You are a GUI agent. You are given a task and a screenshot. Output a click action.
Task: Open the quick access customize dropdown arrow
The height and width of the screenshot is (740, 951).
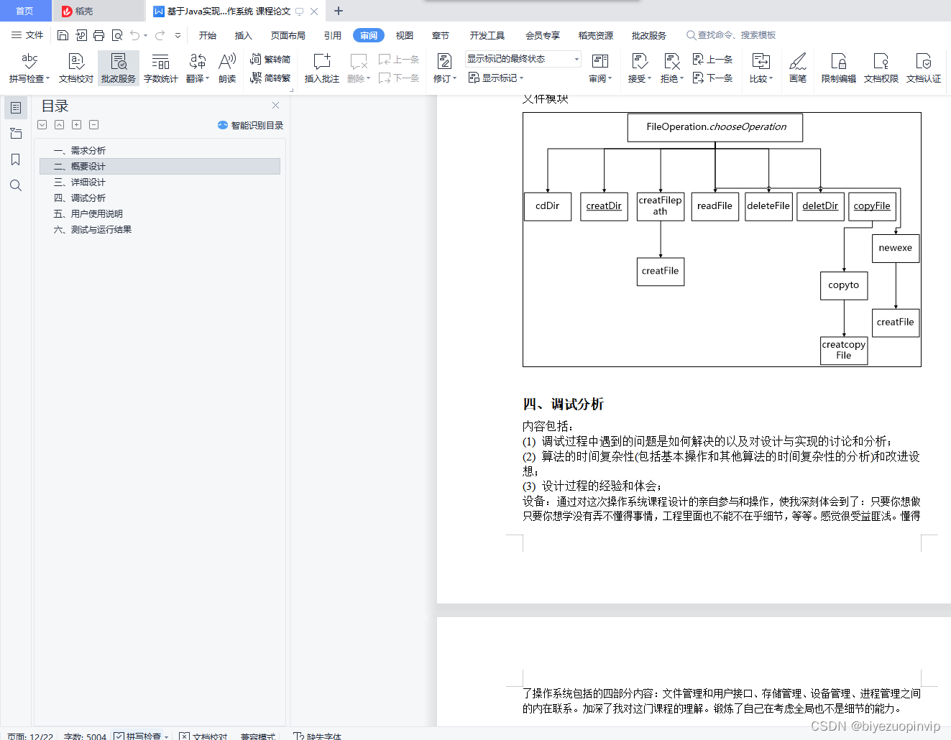178,35
